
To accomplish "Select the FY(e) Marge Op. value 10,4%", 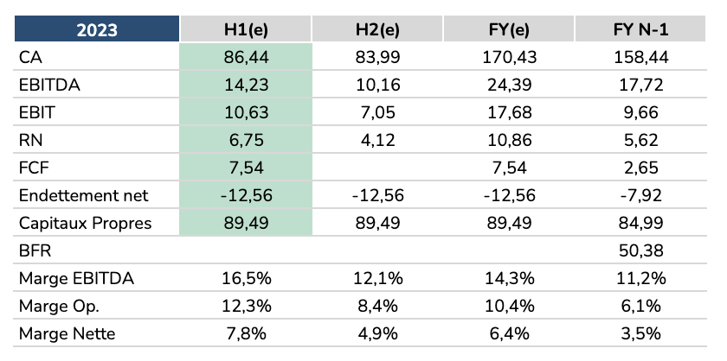I will 509,307.
